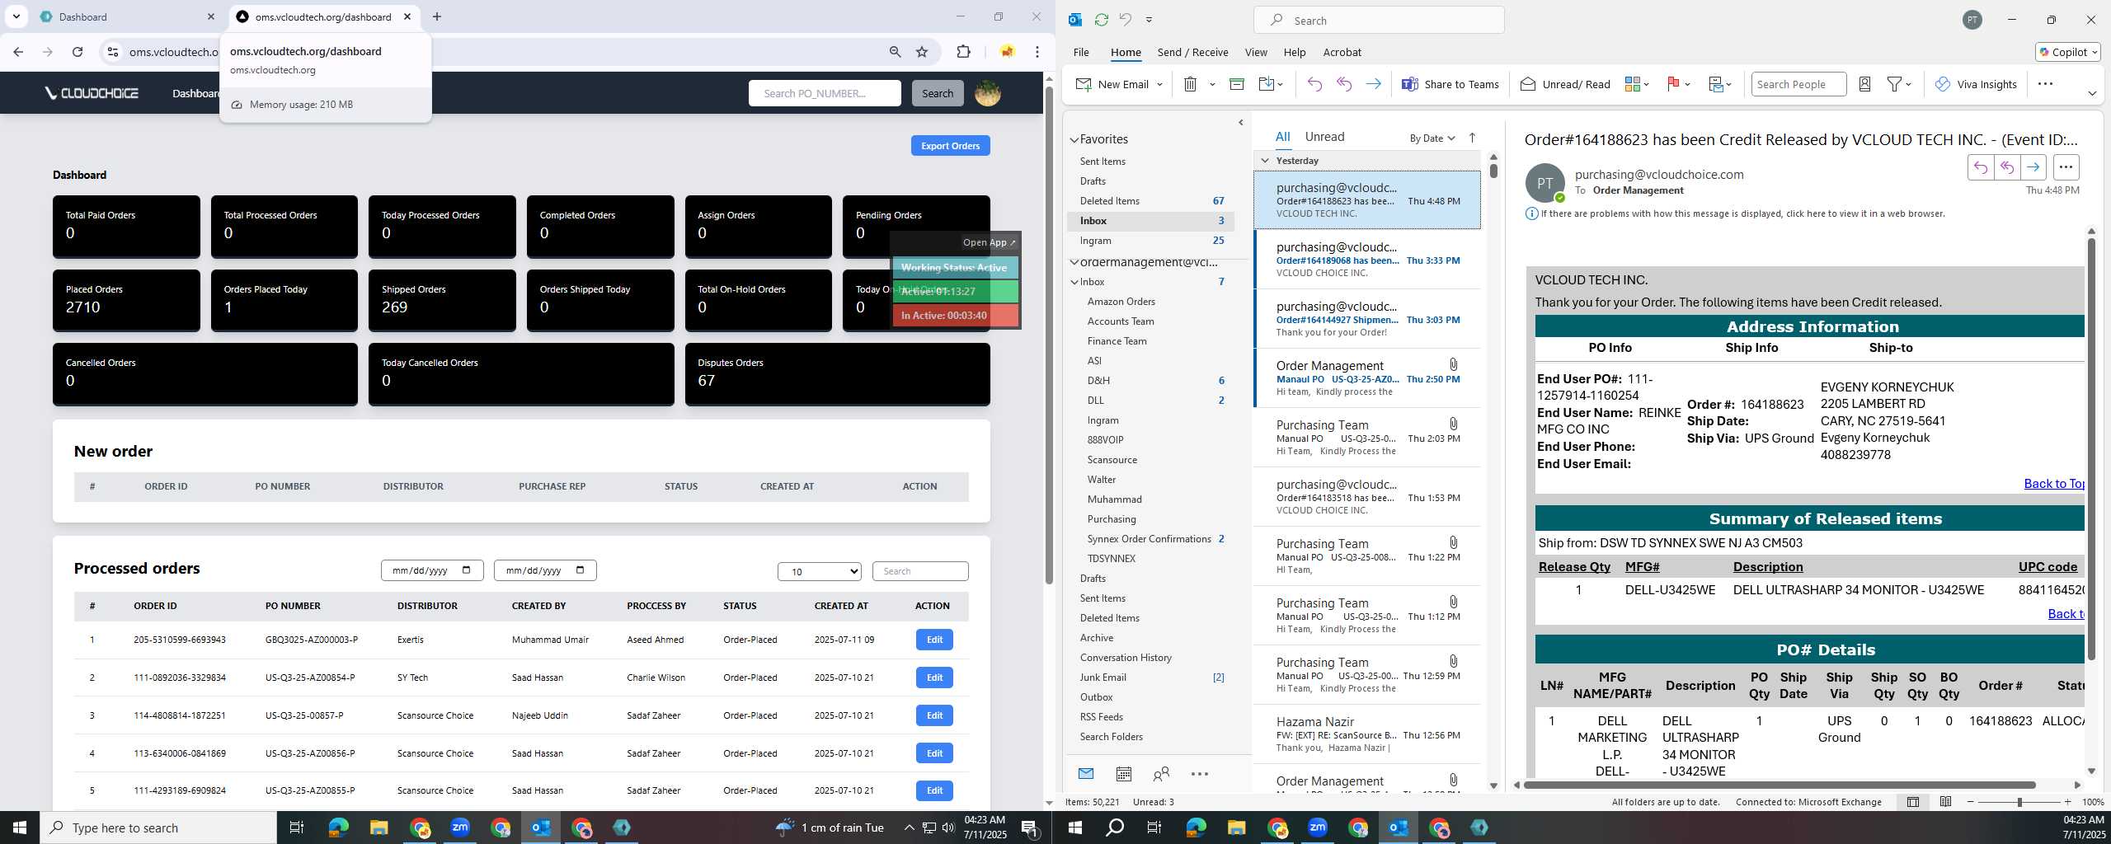Click the Categorize colored squares icon
2111x844 pixels.
pyautogui.click(x=1632, y=84)
